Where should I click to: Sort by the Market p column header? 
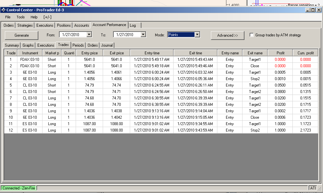tap(52, 53)
